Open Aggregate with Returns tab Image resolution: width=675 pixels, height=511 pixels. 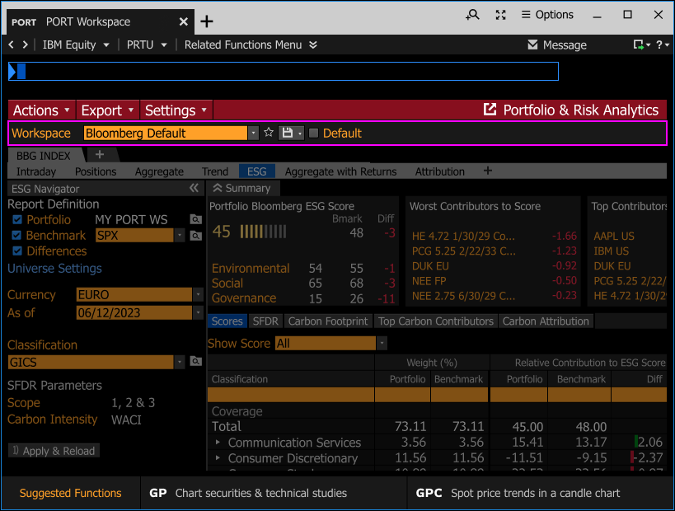click(340, 171)
